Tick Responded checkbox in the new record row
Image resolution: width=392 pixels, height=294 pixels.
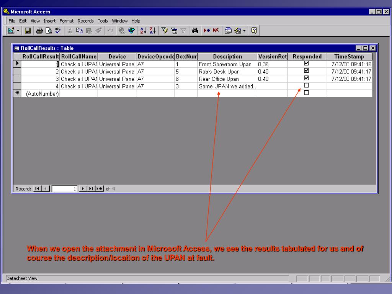click(x=306, y=93)
